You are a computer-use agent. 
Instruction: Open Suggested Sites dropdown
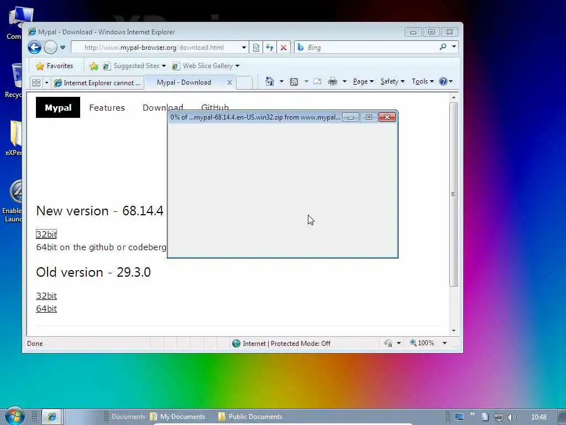pos(134,66)
